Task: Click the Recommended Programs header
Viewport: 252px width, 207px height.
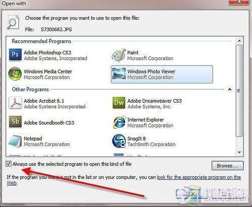Action: pyautogui.click(x=41, y=41)
